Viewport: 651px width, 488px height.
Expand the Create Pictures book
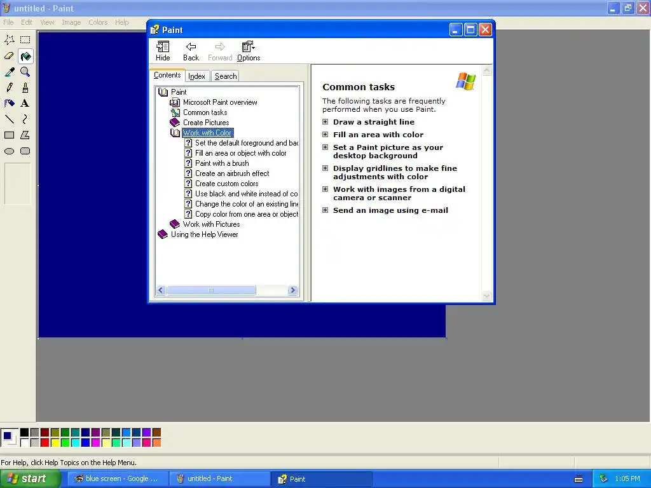(206, 123)
